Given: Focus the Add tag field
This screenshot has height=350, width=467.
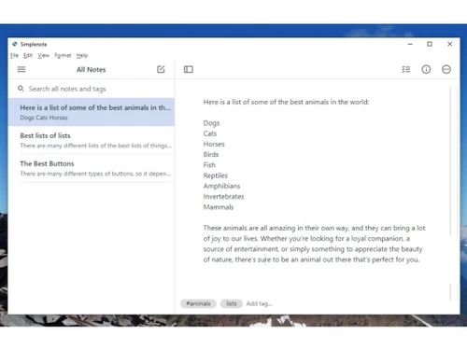Looking at the screenshot, I should tap(260, 303).
